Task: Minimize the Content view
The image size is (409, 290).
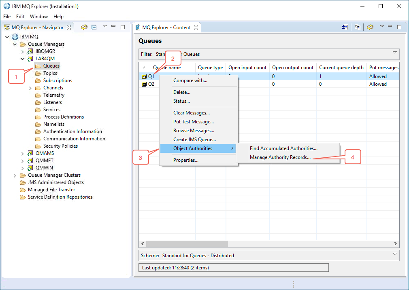Action: [390, 26]
